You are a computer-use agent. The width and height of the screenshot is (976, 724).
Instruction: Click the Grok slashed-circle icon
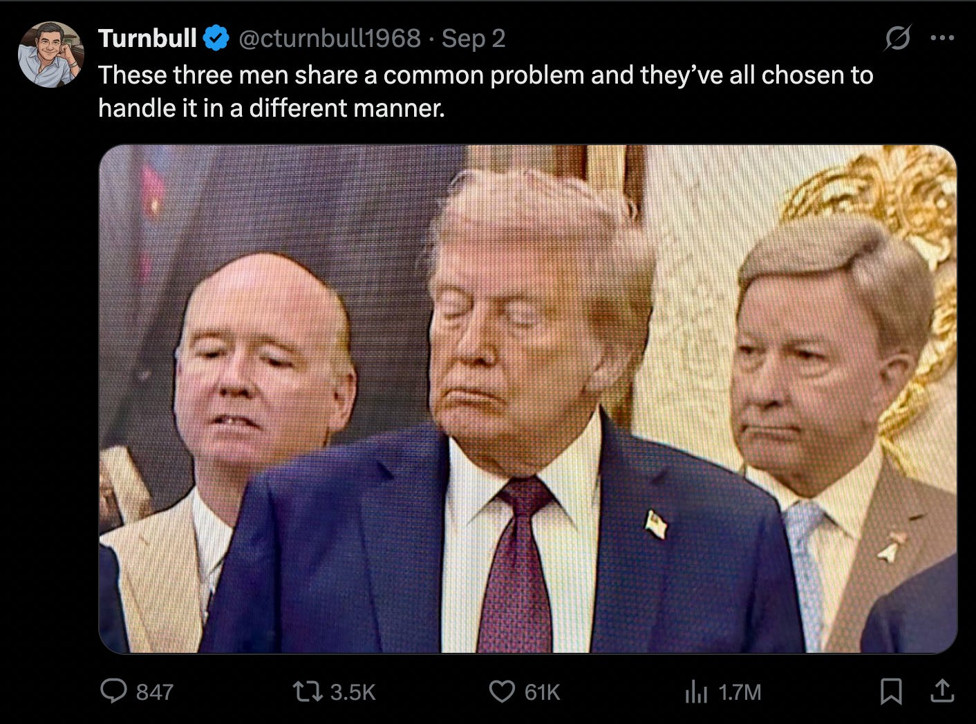coord(897,37)
